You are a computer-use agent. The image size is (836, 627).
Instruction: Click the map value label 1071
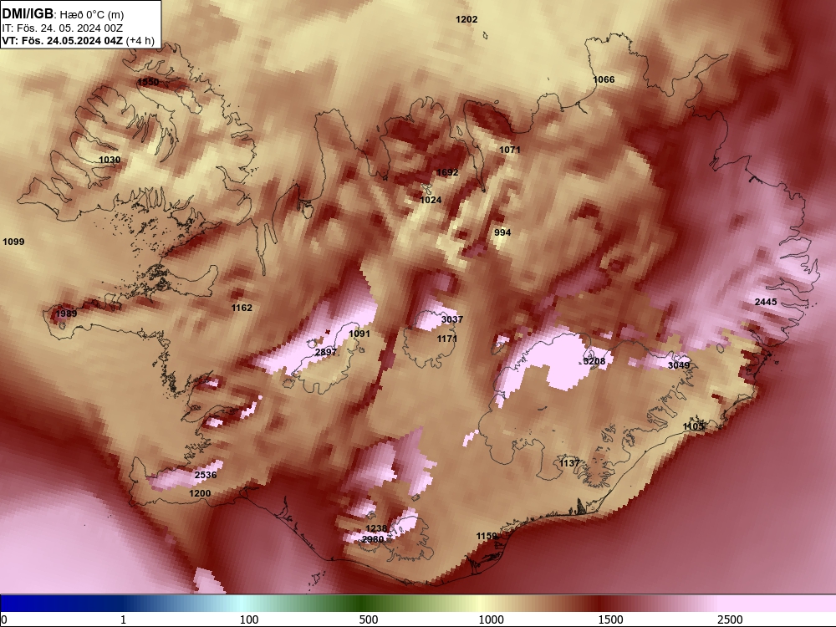(x=510, y=150)
